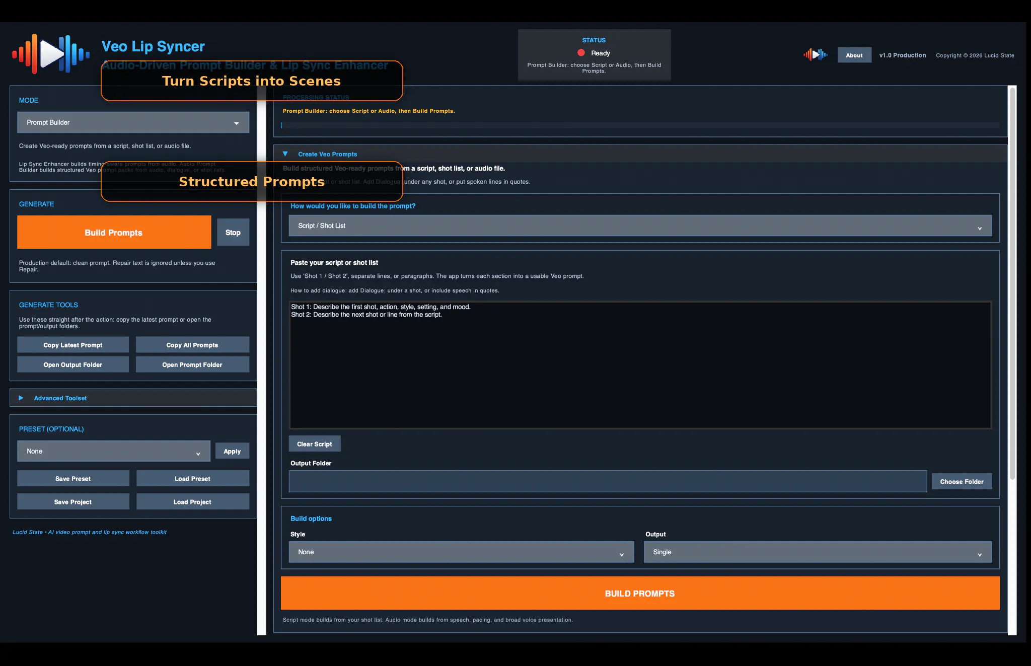The height and width of the screenshot is (666, 1031).
Task: Click the Load Project button
Action: click(x=192, y=501)
